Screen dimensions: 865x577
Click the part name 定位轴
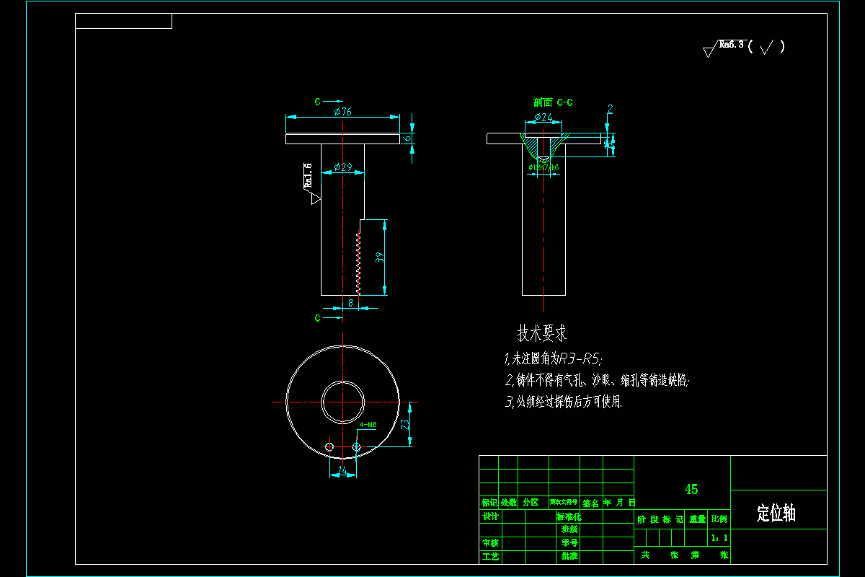[x=776, y=514]
